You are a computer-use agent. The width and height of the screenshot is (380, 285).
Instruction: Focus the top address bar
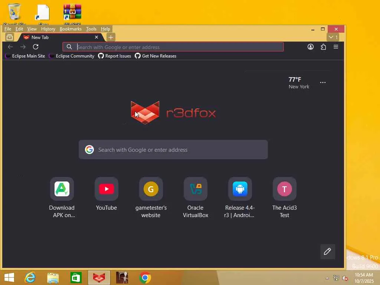click(173, 47)
